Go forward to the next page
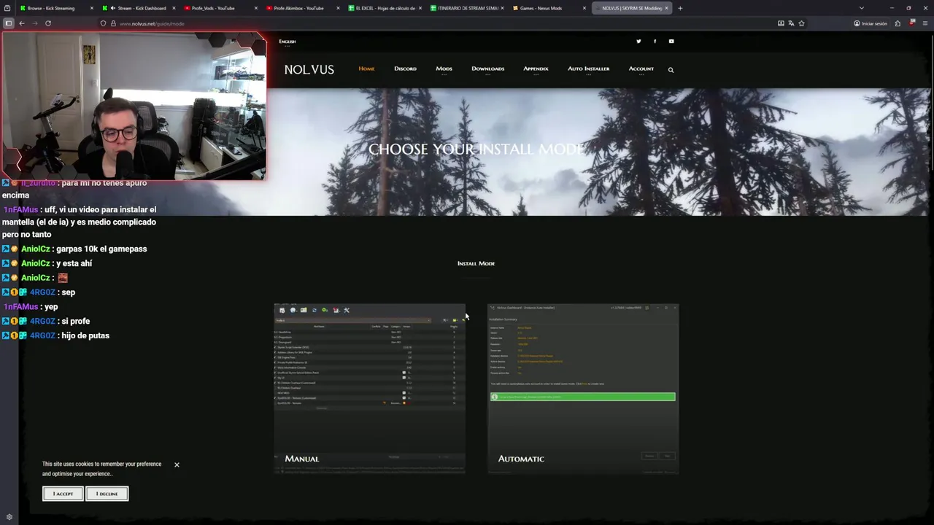The image size is (934, 525). pos(34,23)
